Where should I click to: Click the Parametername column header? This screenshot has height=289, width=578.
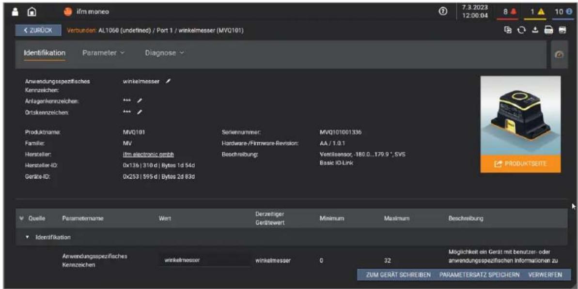click(83, 218)
